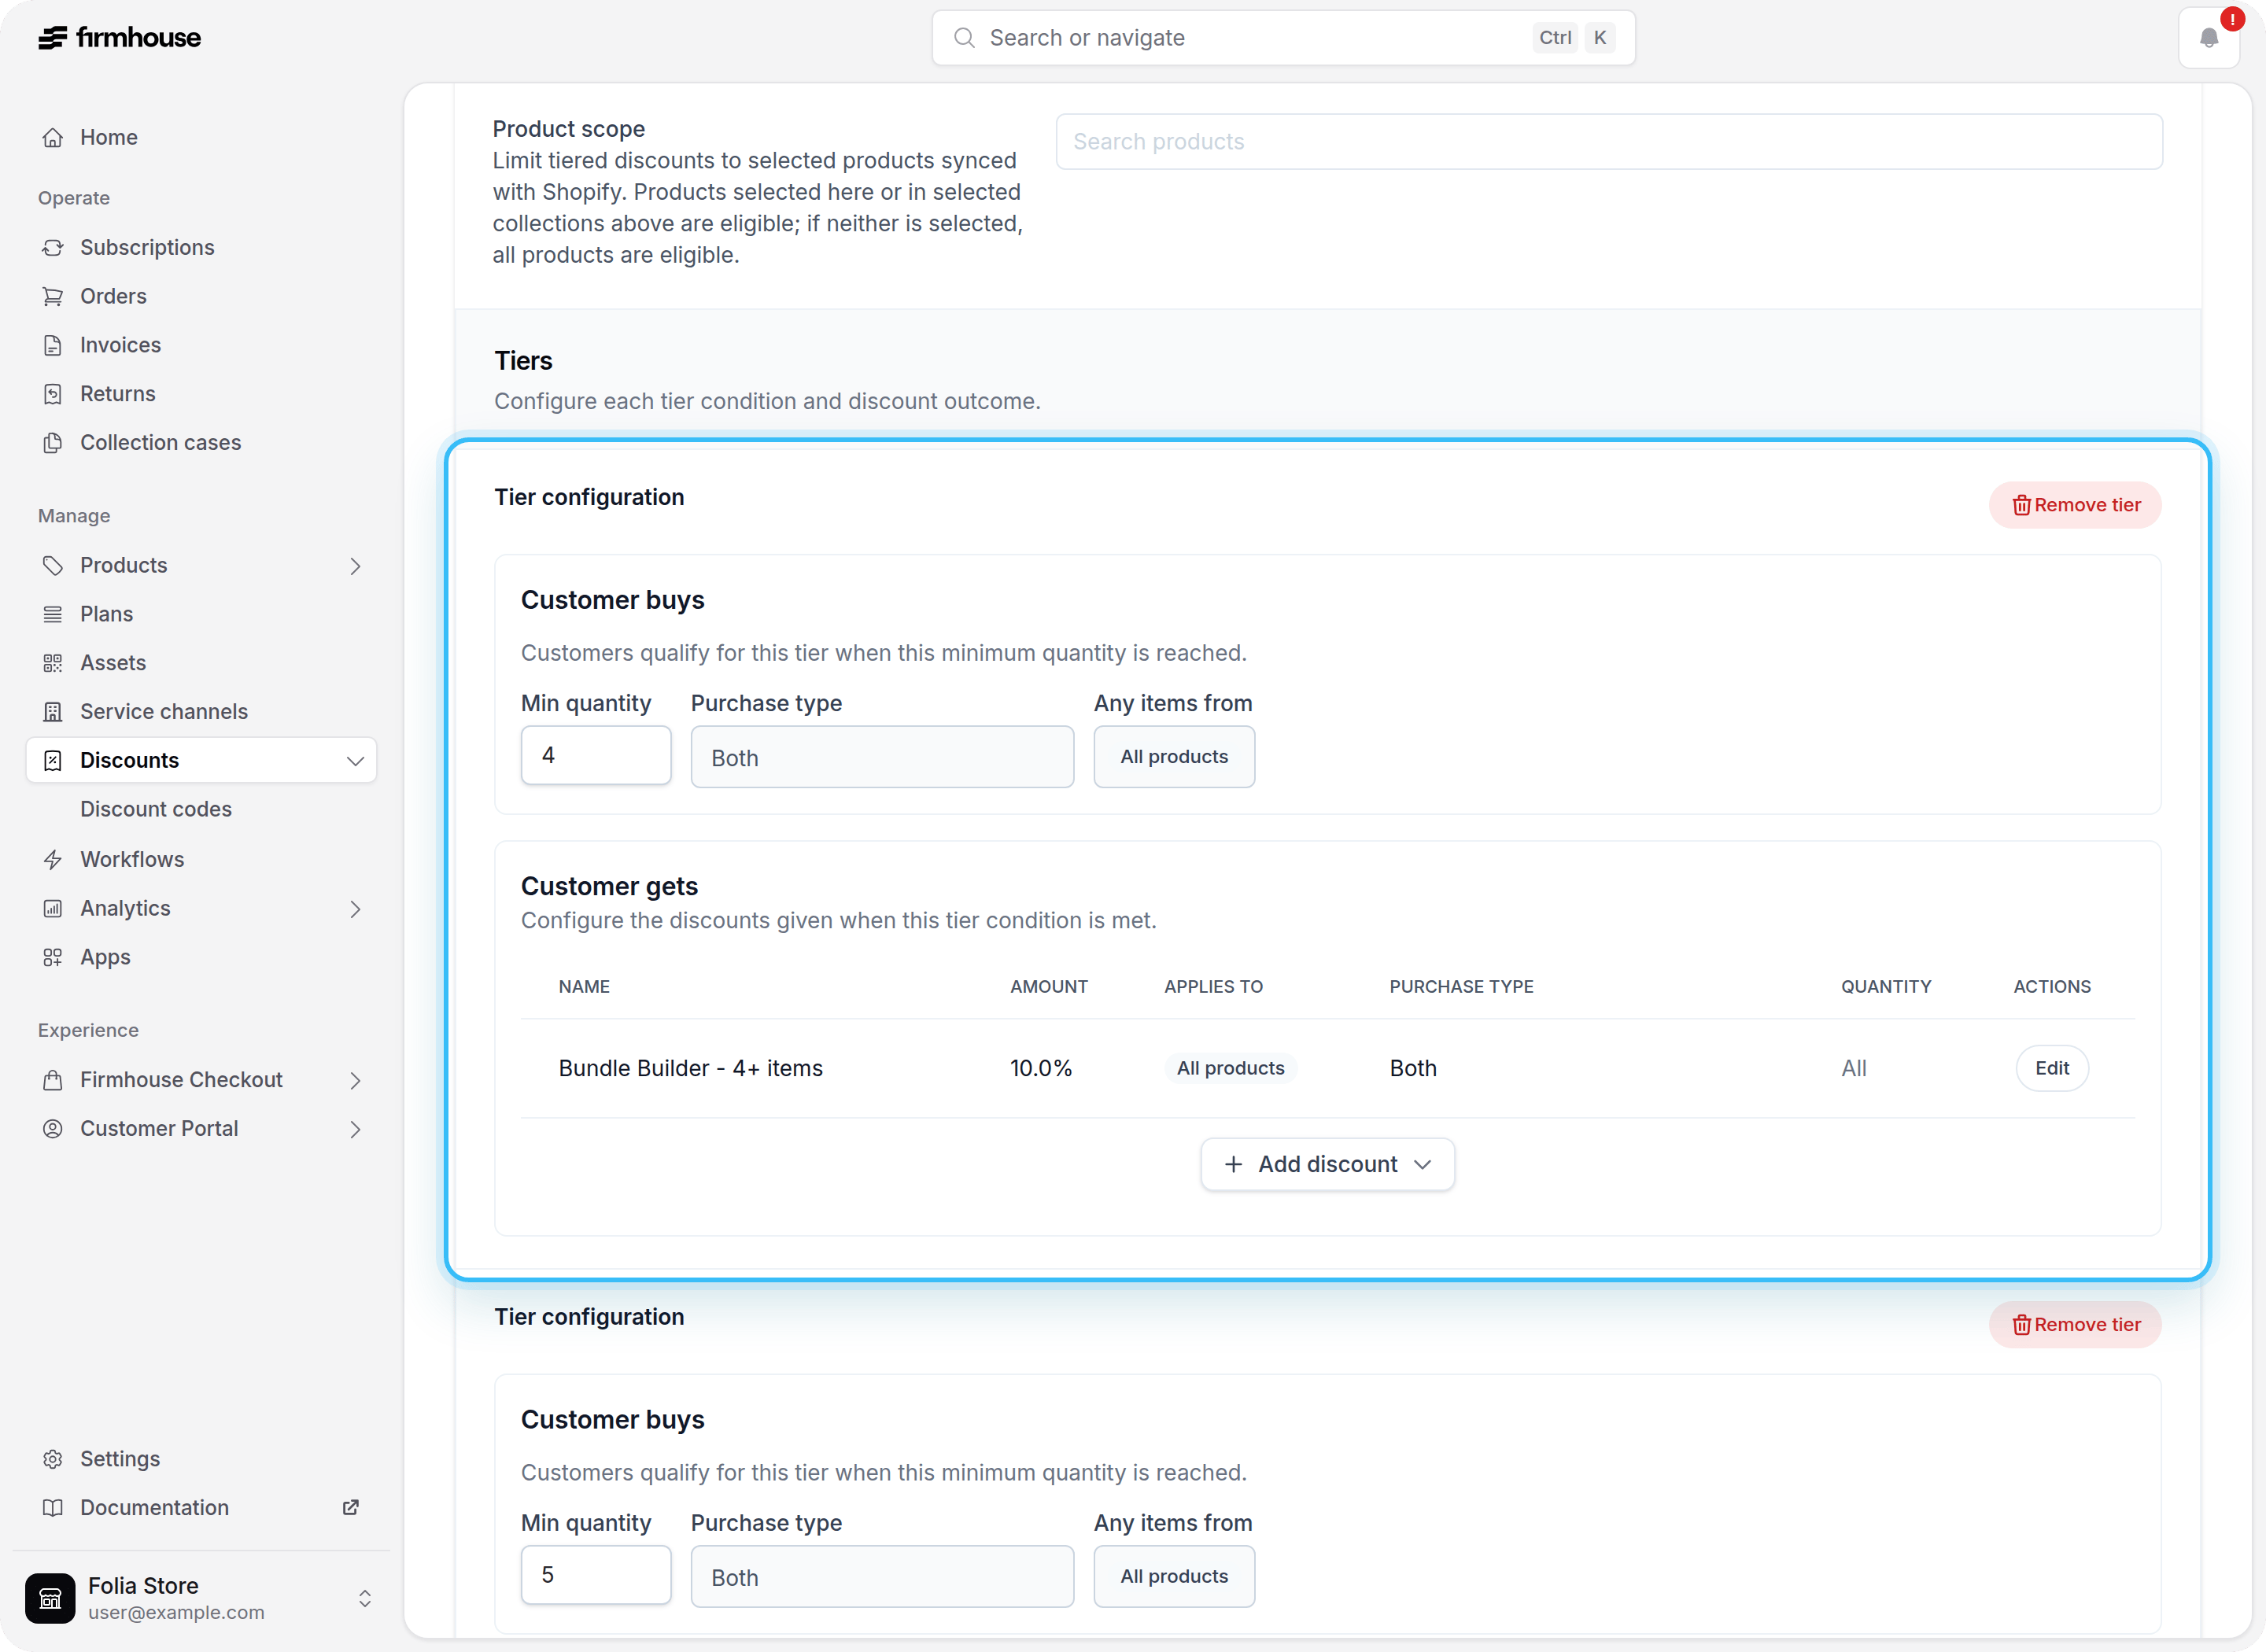Open Returns page
Viewport: 2266px width, 1652px height.
(201, 394)
